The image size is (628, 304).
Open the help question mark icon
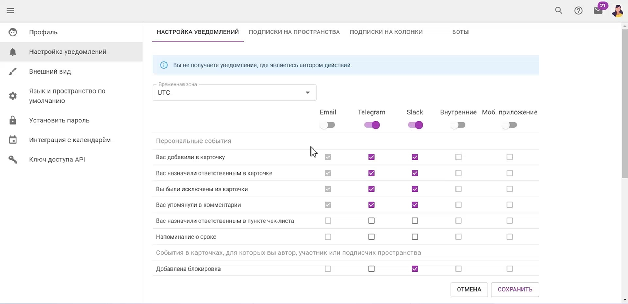coord(578,11)
